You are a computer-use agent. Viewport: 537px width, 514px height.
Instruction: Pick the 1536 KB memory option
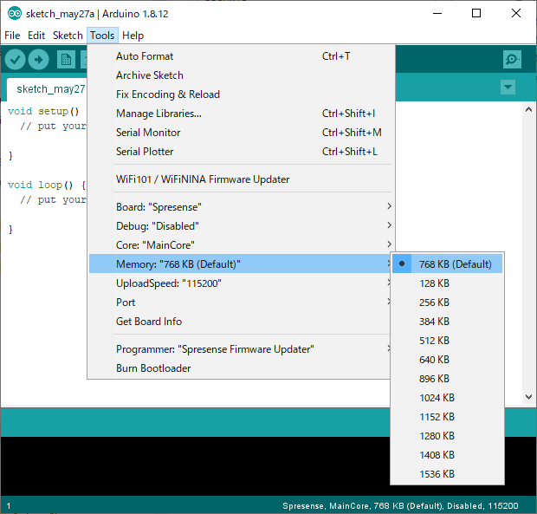pos(437,474)
